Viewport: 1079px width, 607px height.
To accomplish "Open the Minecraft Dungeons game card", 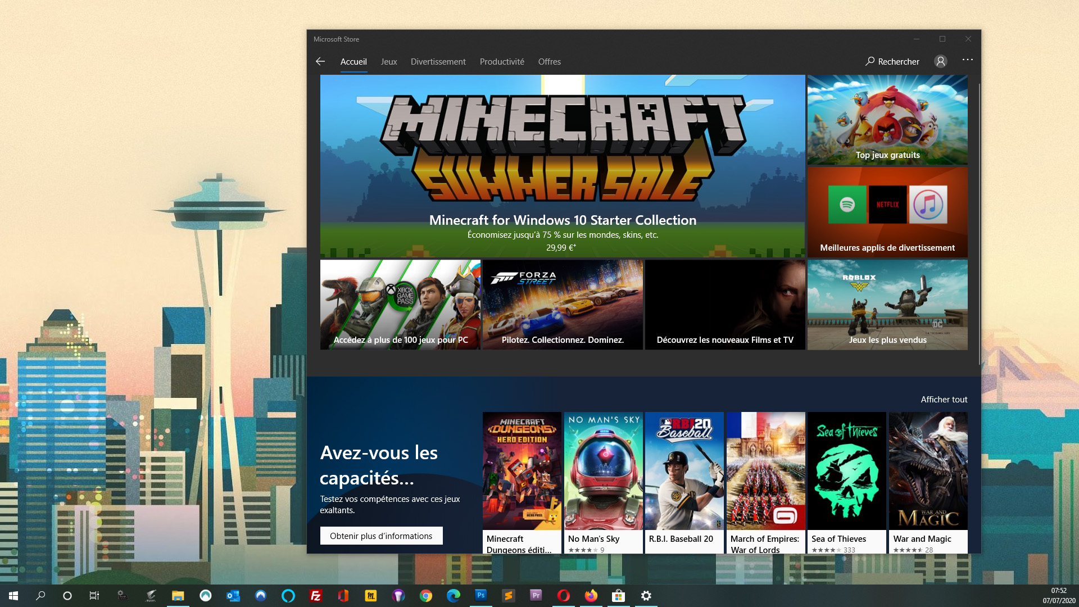I will coord(522,483).
